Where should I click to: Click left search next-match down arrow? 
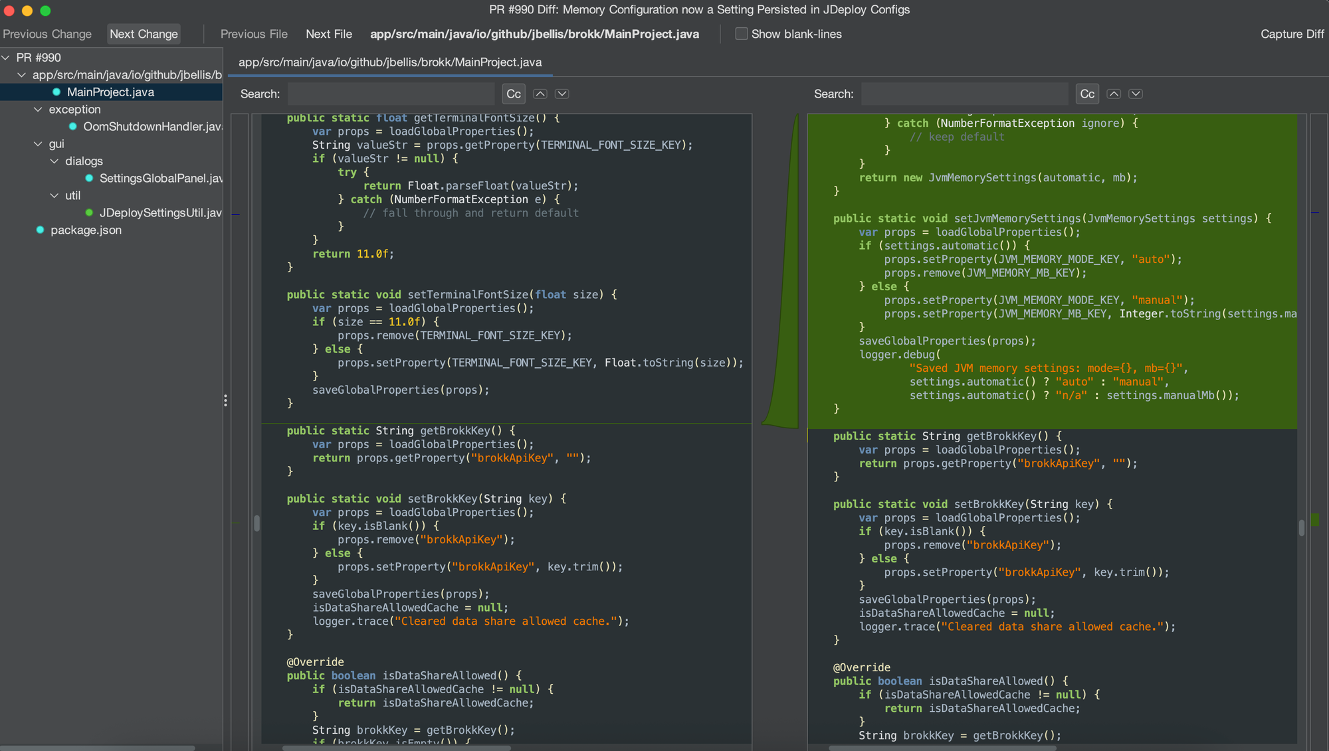(x=562, y=94)
